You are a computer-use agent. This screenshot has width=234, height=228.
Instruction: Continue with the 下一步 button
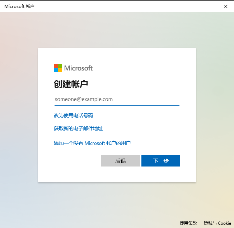161,161
